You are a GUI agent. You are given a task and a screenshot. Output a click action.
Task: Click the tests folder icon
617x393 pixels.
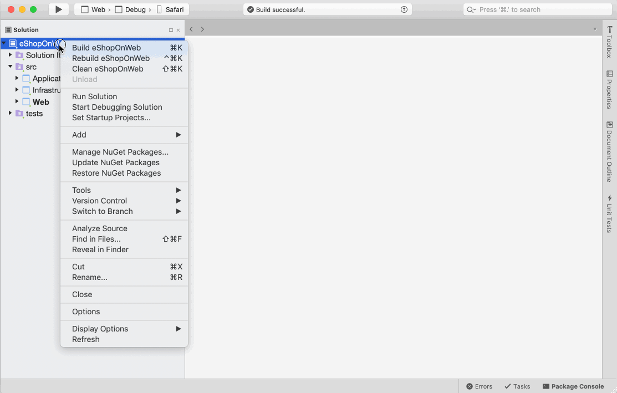pos(19,113)
